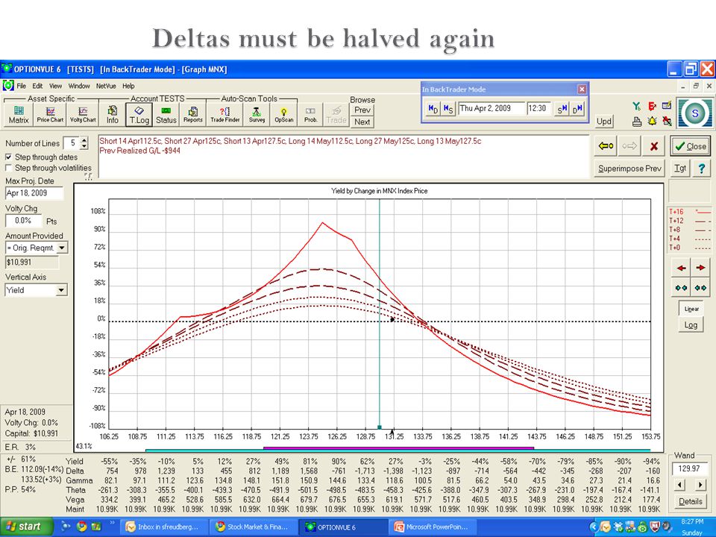Compress horizontal range with inward teal arrows
This screenshot has height=537, width=716.
[681, 288]
